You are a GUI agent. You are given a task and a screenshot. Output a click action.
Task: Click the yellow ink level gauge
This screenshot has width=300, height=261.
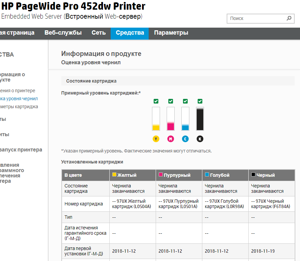coord(156,119)
